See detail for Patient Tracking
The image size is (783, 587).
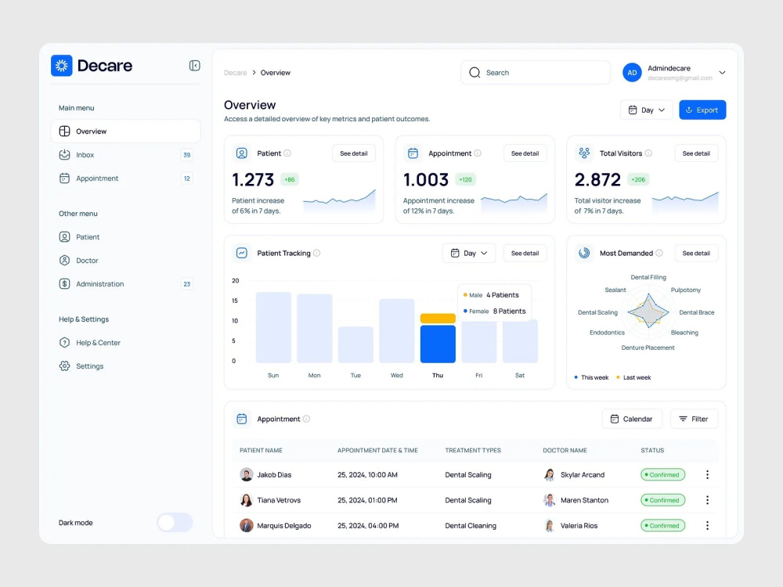[x=525, y=253]
